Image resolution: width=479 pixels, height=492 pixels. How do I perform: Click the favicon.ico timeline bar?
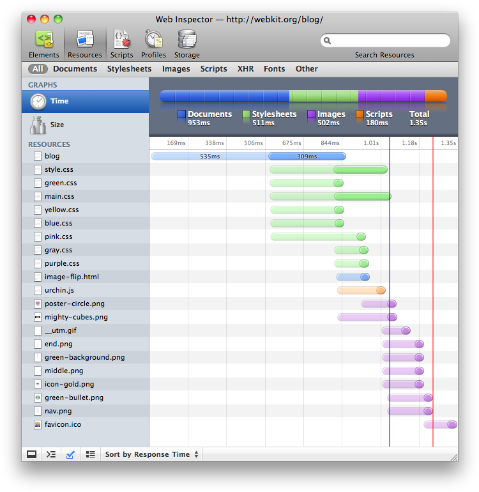[440, 424]
